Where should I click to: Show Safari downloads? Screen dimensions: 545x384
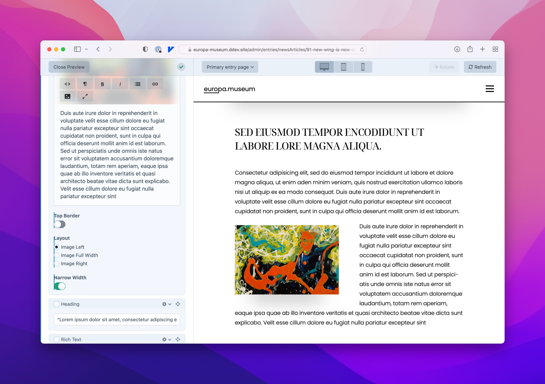pyautogui.click(x=457, y=49)
